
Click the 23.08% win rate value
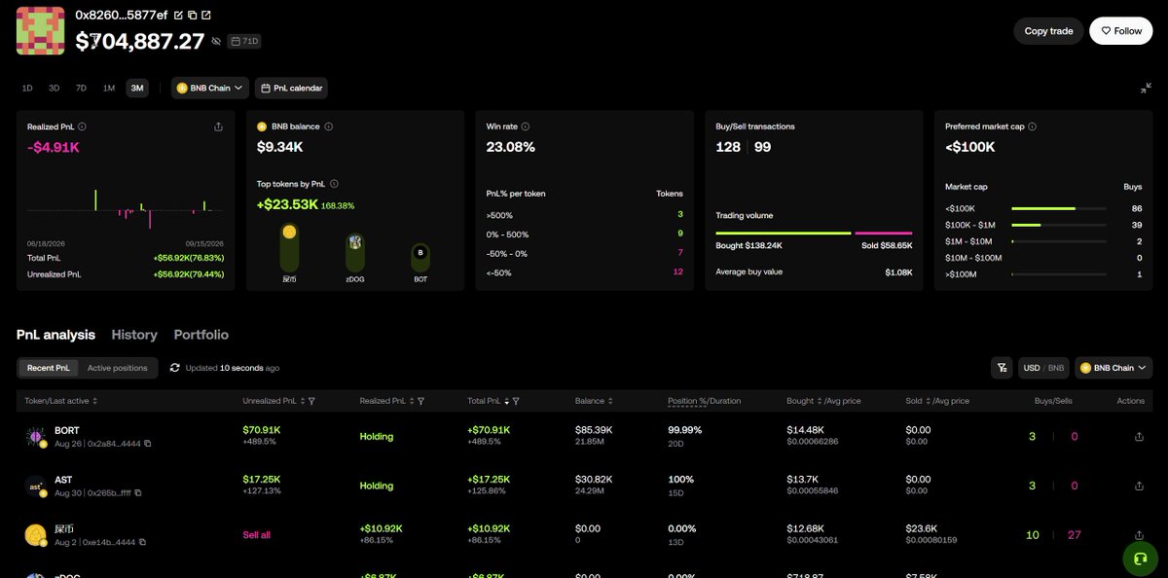click(x=510, y=147)
